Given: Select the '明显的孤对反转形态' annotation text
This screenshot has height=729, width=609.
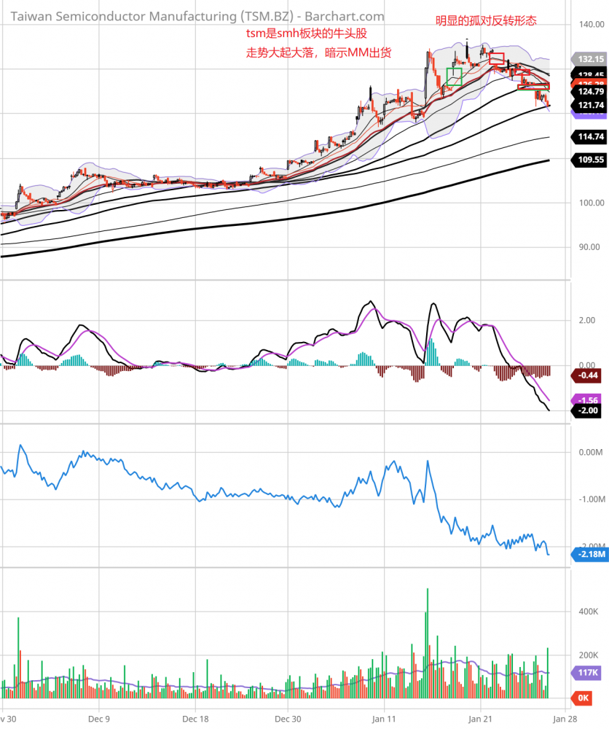Looking at the screenshot, I should (486, 21).
